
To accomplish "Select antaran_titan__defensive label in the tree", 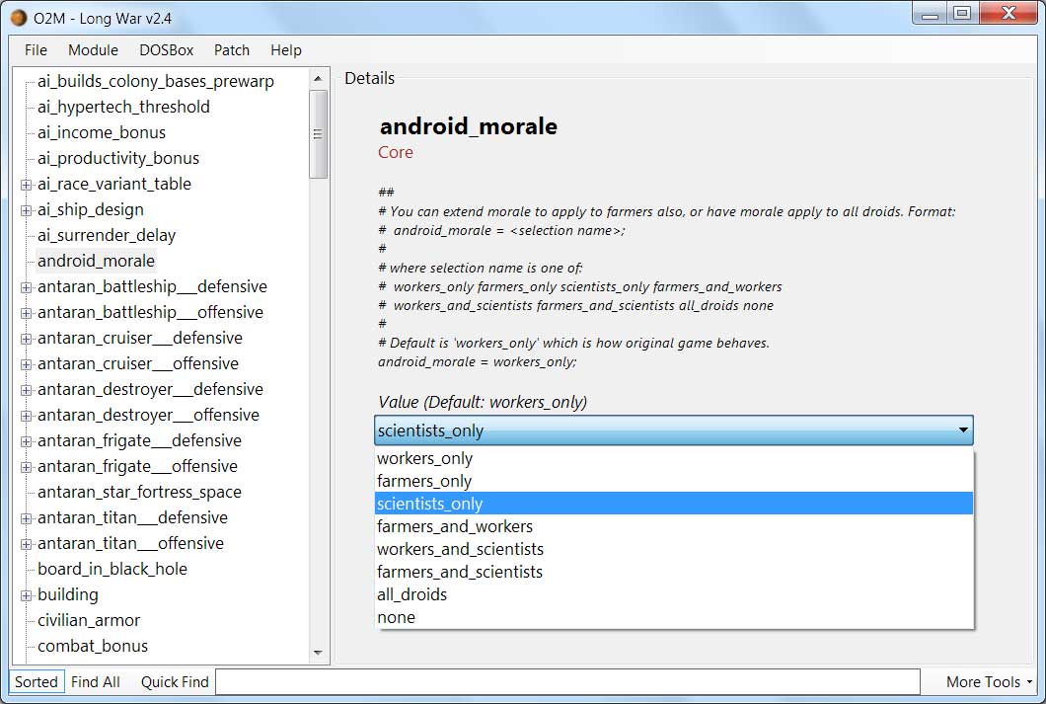I will click(133, 517).
